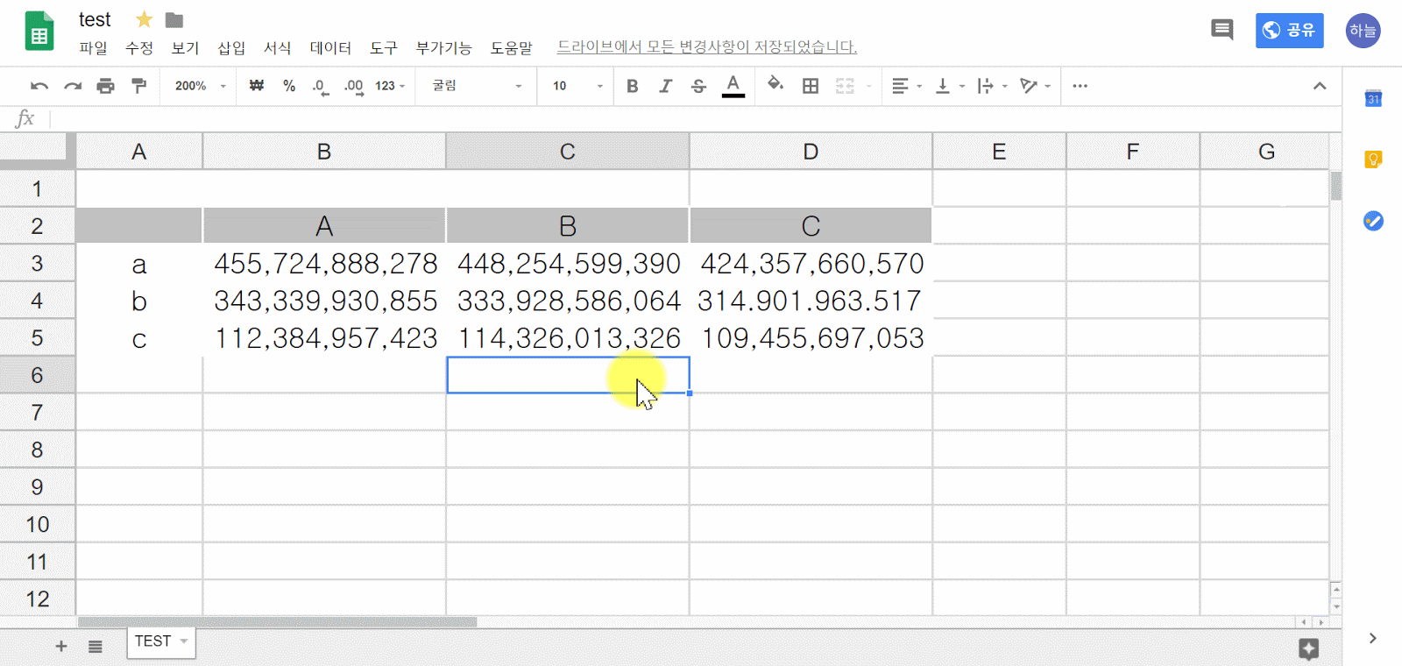This screenshot has height=666, width=1402.
Task: Open TEST sheet tab dropdown arrow
Action: click(184, 641)
